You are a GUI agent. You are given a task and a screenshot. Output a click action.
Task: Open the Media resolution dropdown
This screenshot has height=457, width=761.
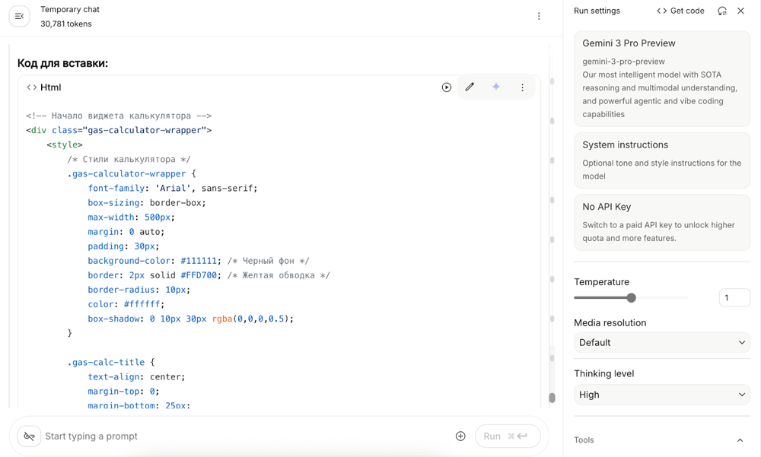pyautogui.click(x=661, y=343)
